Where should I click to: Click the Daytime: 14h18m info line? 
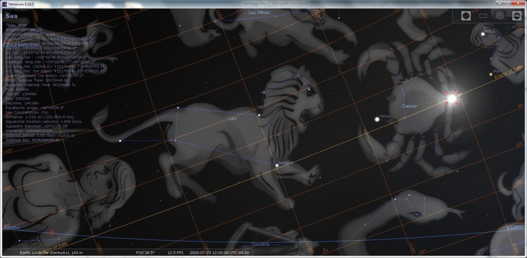[22, 103]
